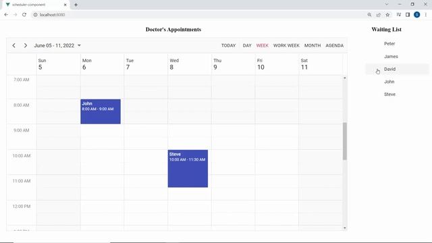432x243 pixels.
Task: Select James in the Waiting List
Action: (x=397, y=57)
